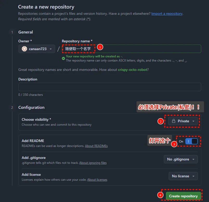The width and height of the screenshot is (209, 202).
Task: Click the red numbered marker 2
Action: (161, 121)
